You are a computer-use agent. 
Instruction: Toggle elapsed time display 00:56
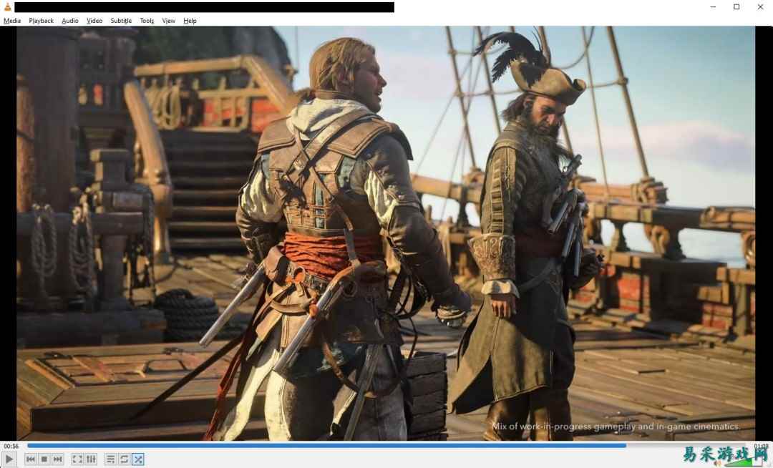coord(11,446)
